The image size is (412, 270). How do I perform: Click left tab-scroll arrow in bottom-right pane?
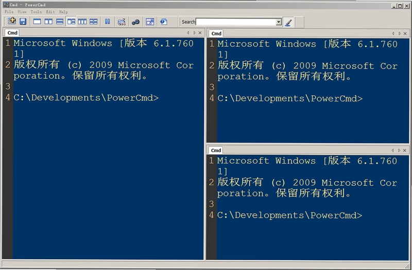coord(392,150)
